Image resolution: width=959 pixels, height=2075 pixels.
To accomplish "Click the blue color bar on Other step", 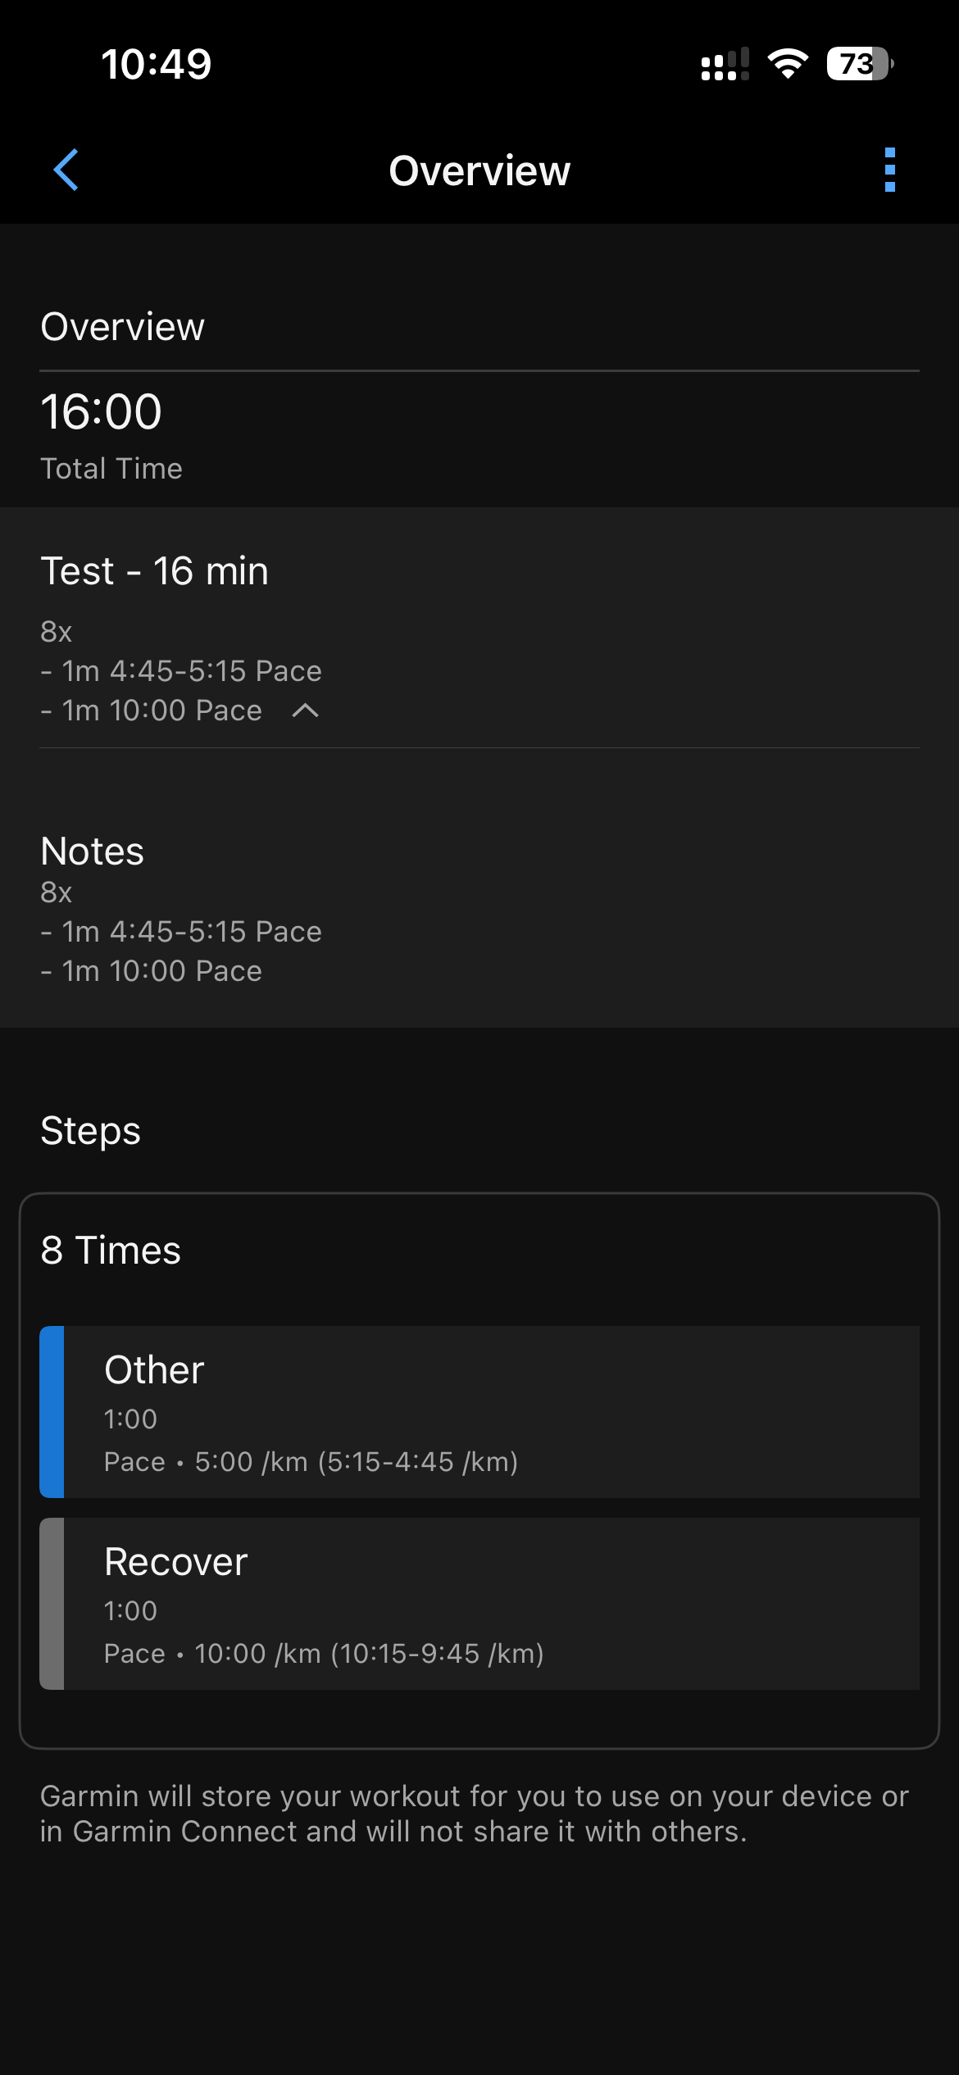I will click(52, 1411).
